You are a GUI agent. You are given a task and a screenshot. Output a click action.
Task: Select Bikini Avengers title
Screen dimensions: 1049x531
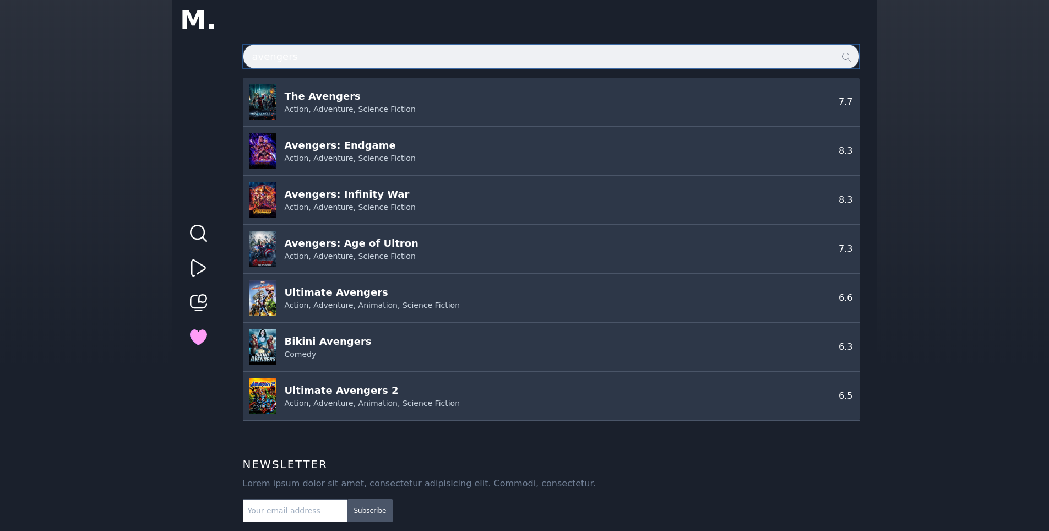click(328, 342)
